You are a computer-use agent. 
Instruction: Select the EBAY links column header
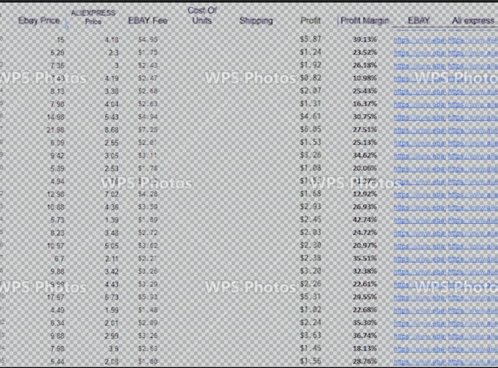(419, 20)
